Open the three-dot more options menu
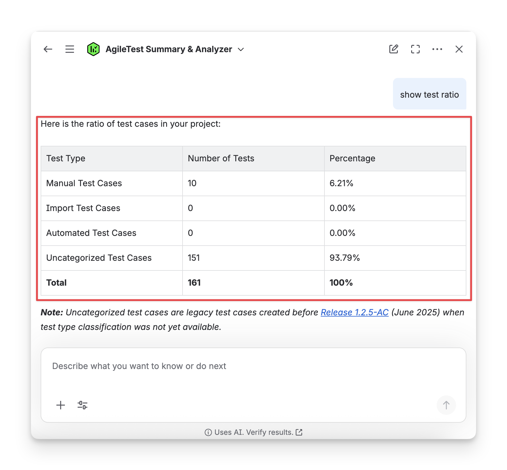This screenshot has width=507, height=470. click(x=437, y=49)
